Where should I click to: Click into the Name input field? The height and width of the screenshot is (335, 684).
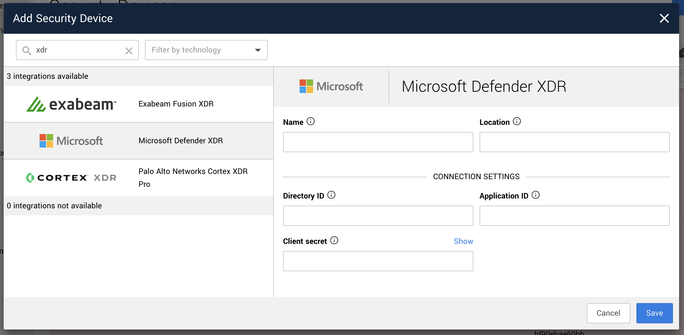(x=378, y=142)
